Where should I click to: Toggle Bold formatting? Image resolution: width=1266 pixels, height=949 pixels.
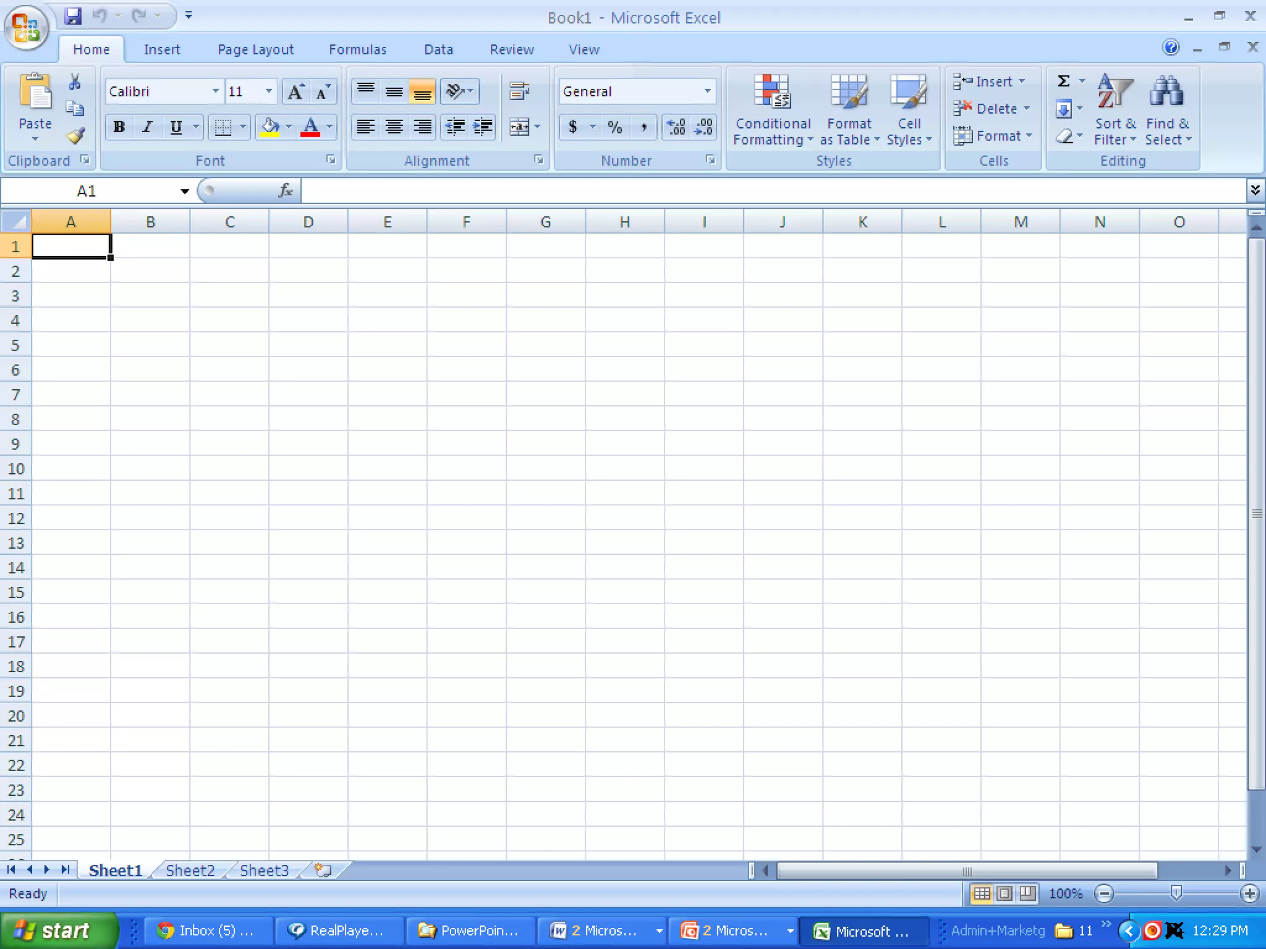click(119, 127)
